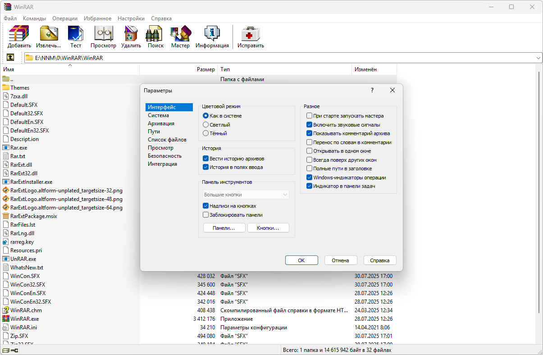Click the WinRAR.exe application icon
The width and height of the screenshot is (543, 355).
[x=6, y=319]
